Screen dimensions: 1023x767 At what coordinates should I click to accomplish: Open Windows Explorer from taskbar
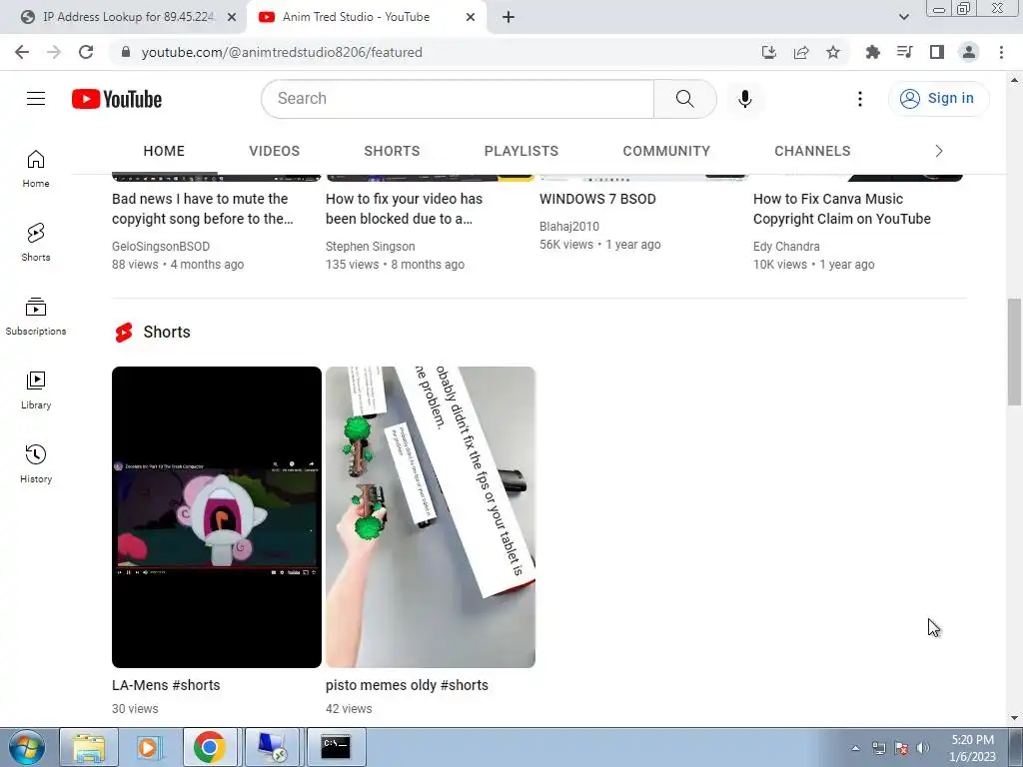point(89,747)
